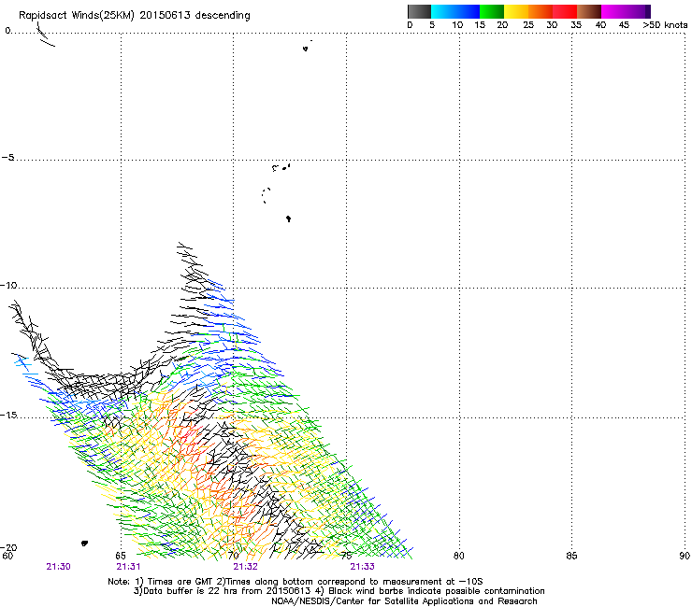Click the longitude label '90'
Screen dimensions: 692x607
pos(685,556)
